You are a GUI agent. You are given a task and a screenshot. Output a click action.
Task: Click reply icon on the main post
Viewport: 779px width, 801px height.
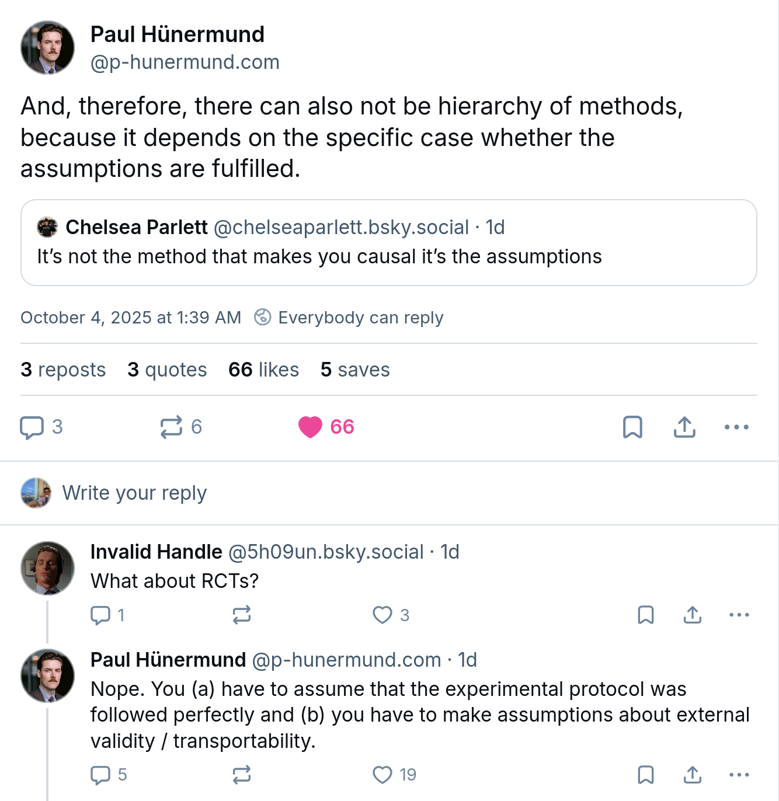pos(32,427)
